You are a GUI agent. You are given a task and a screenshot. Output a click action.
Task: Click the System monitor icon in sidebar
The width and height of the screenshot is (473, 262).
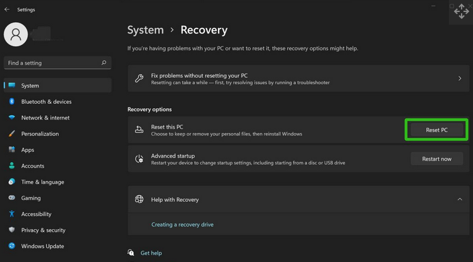(12, 85)
